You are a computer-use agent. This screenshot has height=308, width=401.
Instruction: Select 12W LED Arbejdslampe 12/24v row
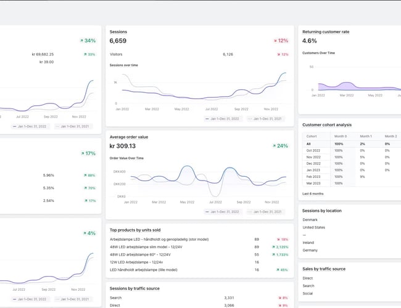pos(199,262)
